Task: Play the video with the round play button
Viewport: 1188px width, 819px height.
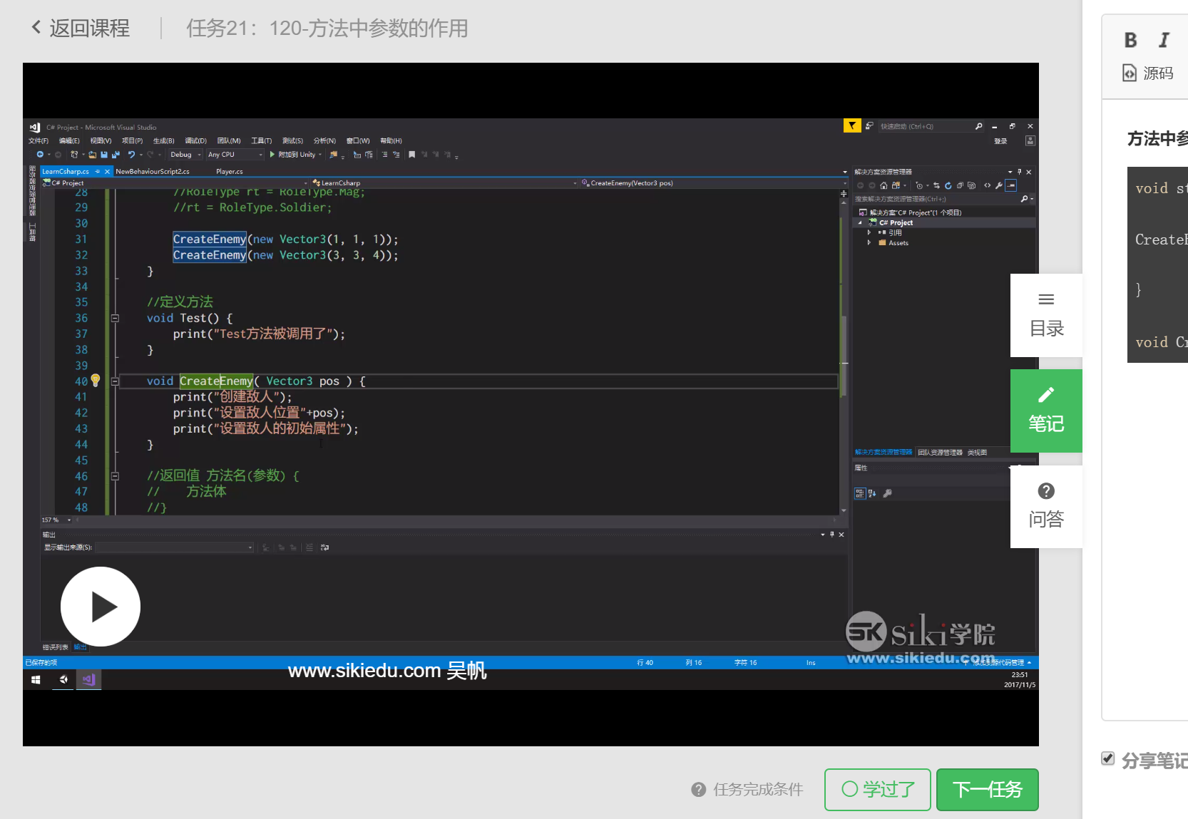Action: tap(101, 607)
